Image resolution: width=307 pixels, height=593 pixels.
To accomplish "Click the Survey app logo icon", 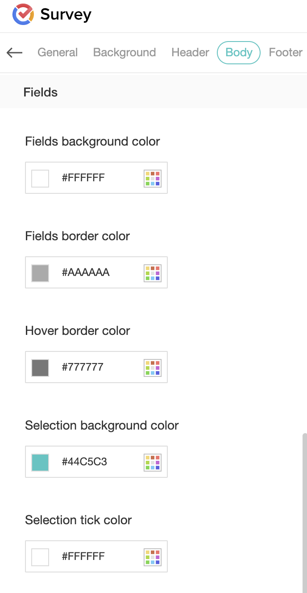I will click(23, 14).
